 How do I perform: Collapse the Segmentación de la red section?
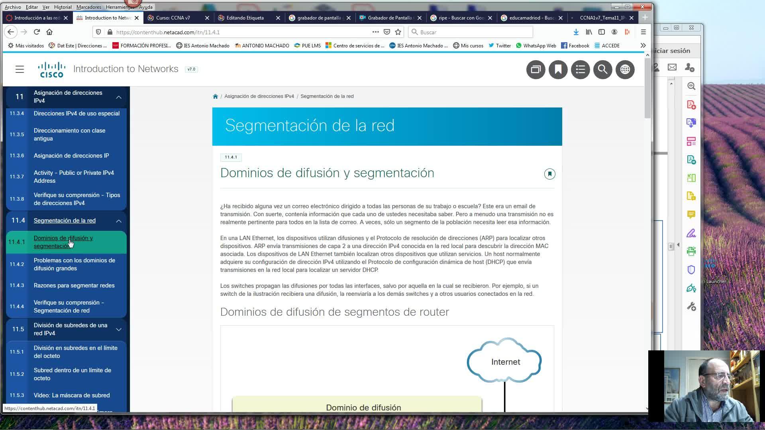(119, 221)
